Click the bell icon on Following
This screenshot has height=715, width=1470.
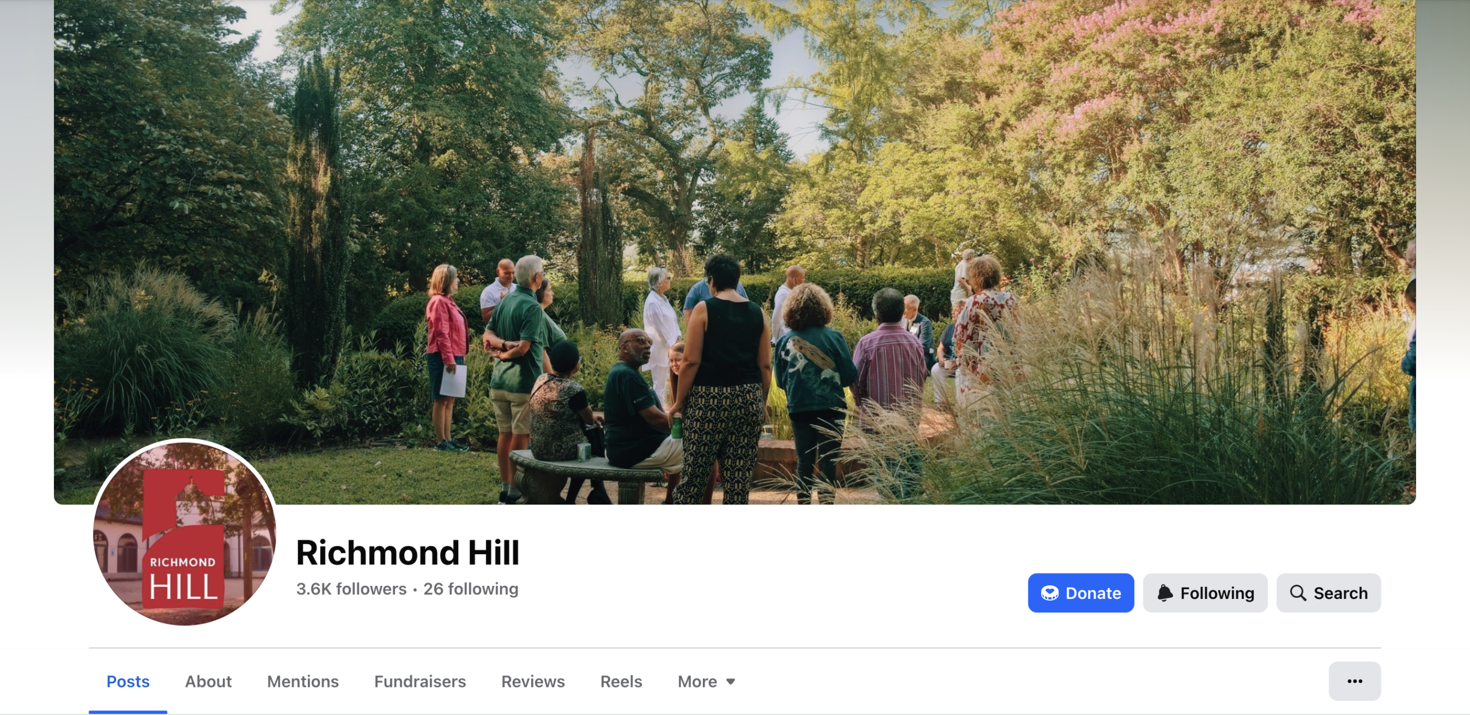point(1165,593)
